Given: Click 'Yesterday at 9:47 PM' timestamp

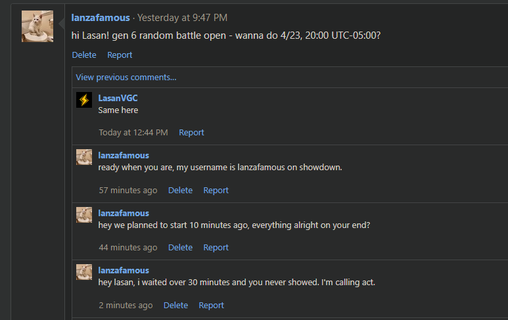Looking at the screenshot, I should tap(183, 18).
